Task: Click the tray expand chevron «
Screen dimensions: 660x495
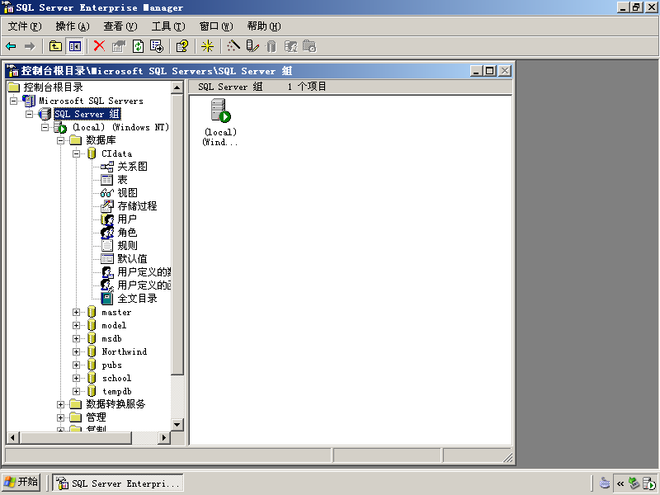Action: tap(620, 483)
